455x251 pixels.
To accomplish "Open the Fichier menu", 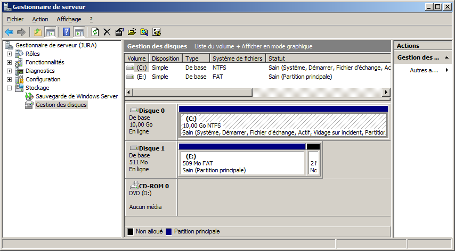I will click(x=15, y=19).
